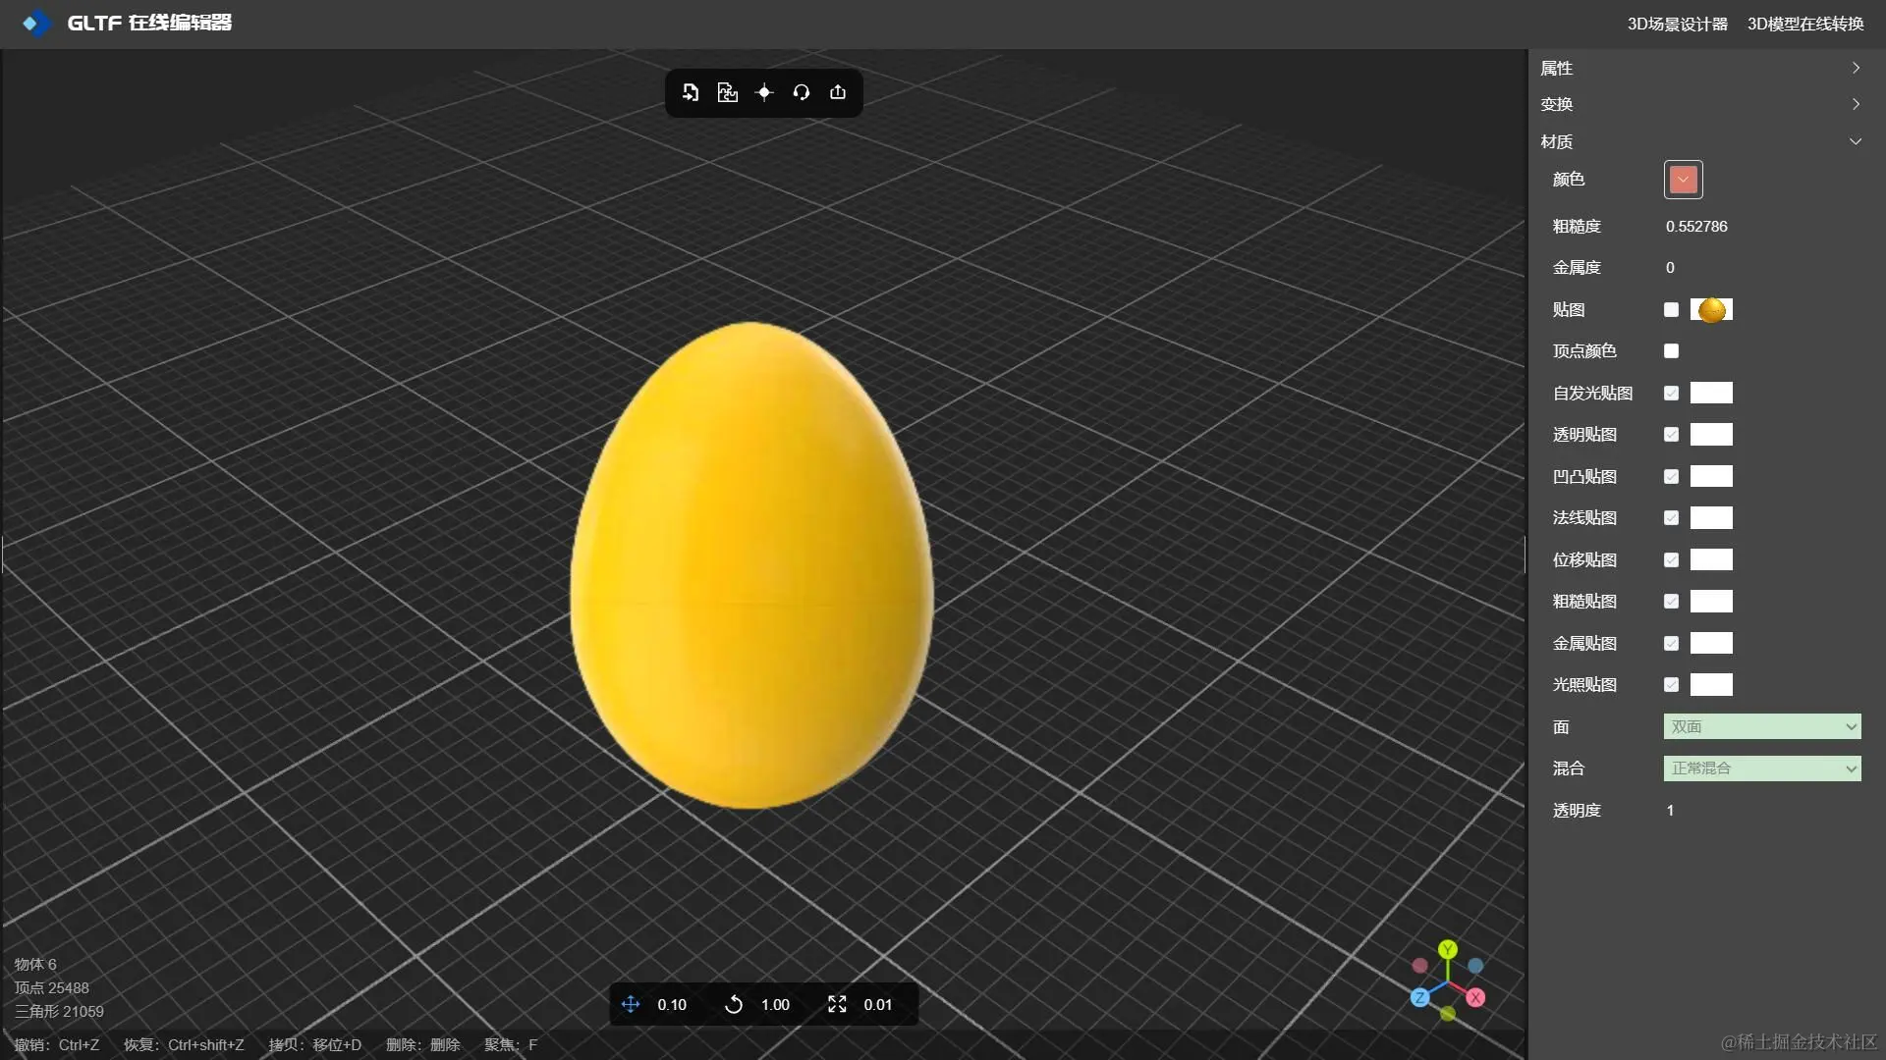Click the X axis on view gizmo
Viewport: 1886px width, 1060px height.
[1475, 997]
